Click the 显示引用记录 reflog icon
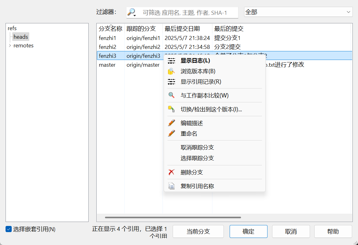 tap(171, 81)
